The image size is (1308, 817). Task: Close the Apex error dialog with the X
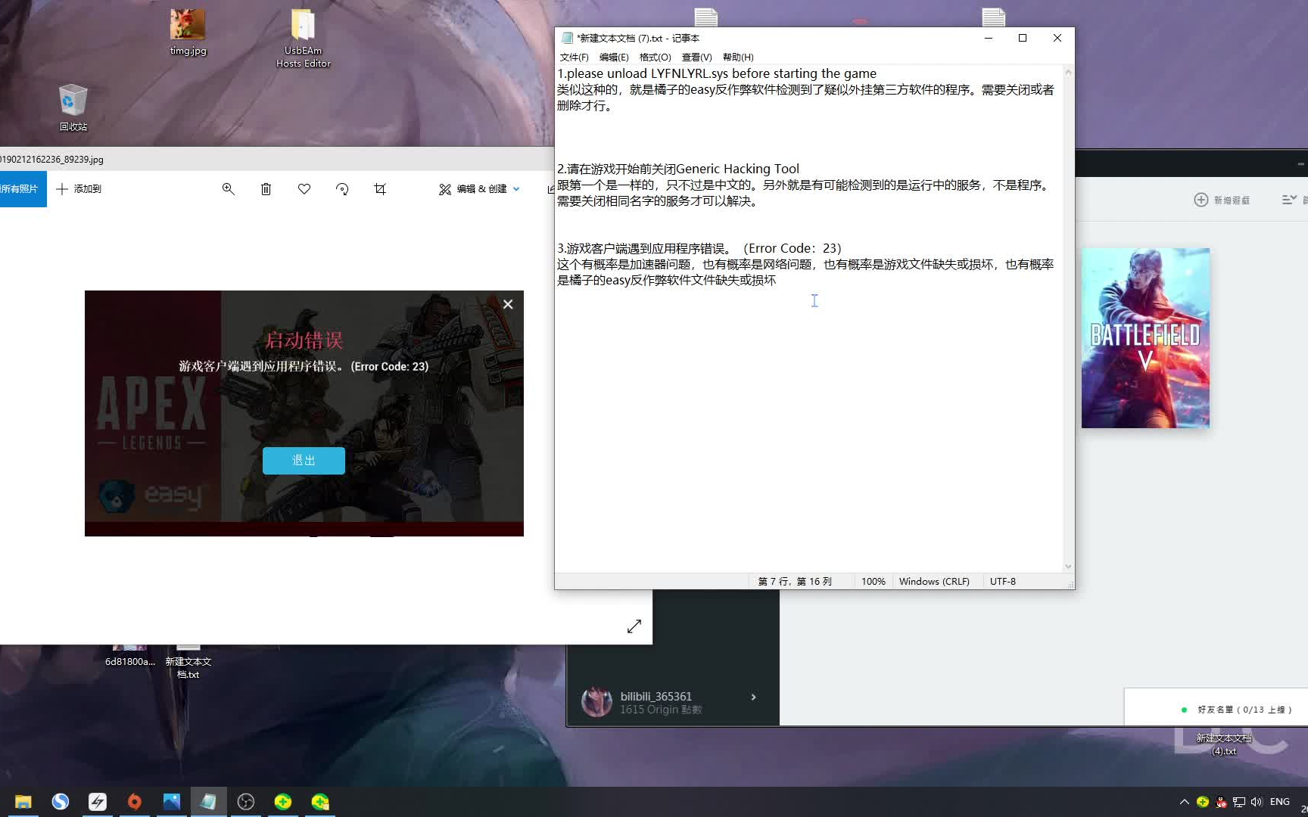(508, 304)
